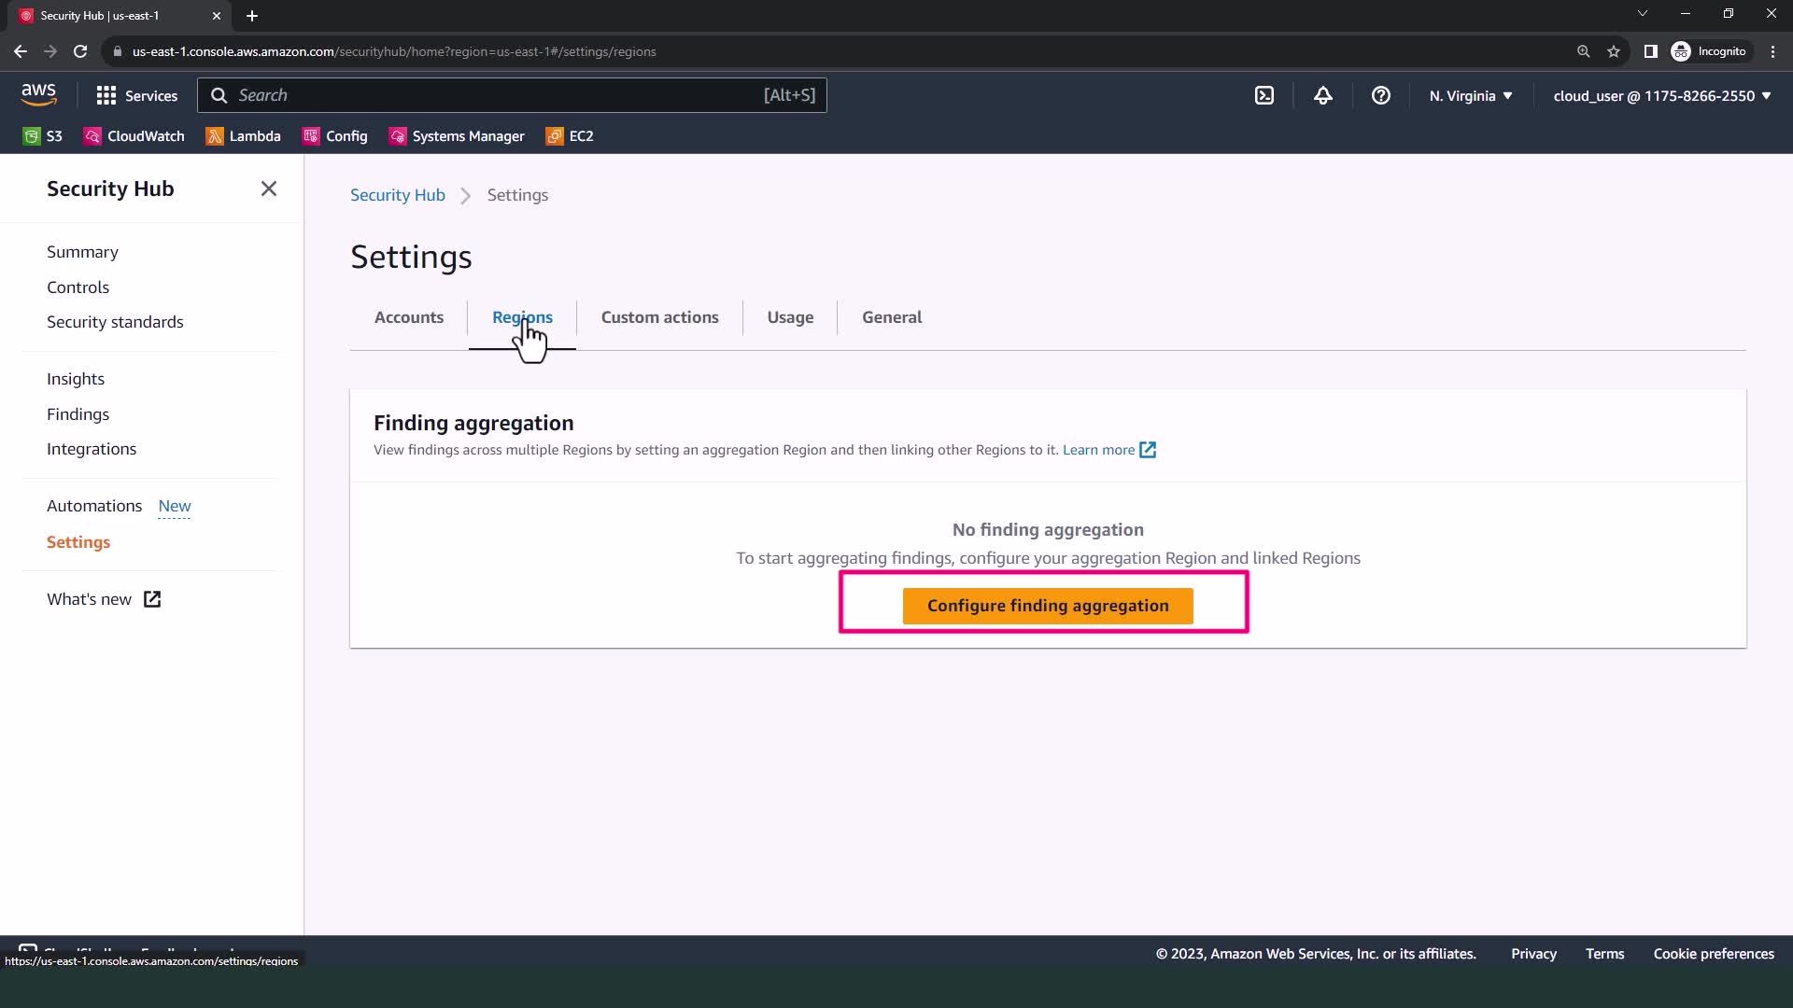Open AWS CloudShell icon in header
Image resolution: width=1793 pixels, height=1008 pixels.
pos(1264,95)
